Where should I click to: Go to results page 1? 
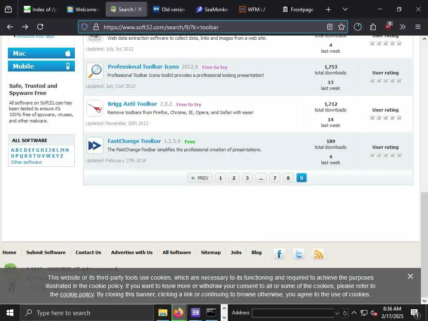pyautogui.click(x=221, y=178)
